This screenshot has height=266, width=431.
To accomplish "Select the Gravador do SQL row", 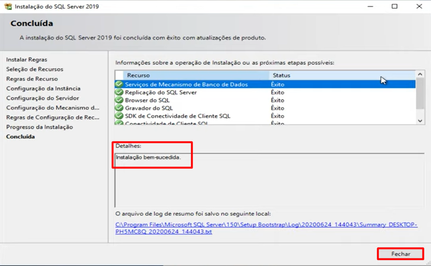I will [265, 108].
